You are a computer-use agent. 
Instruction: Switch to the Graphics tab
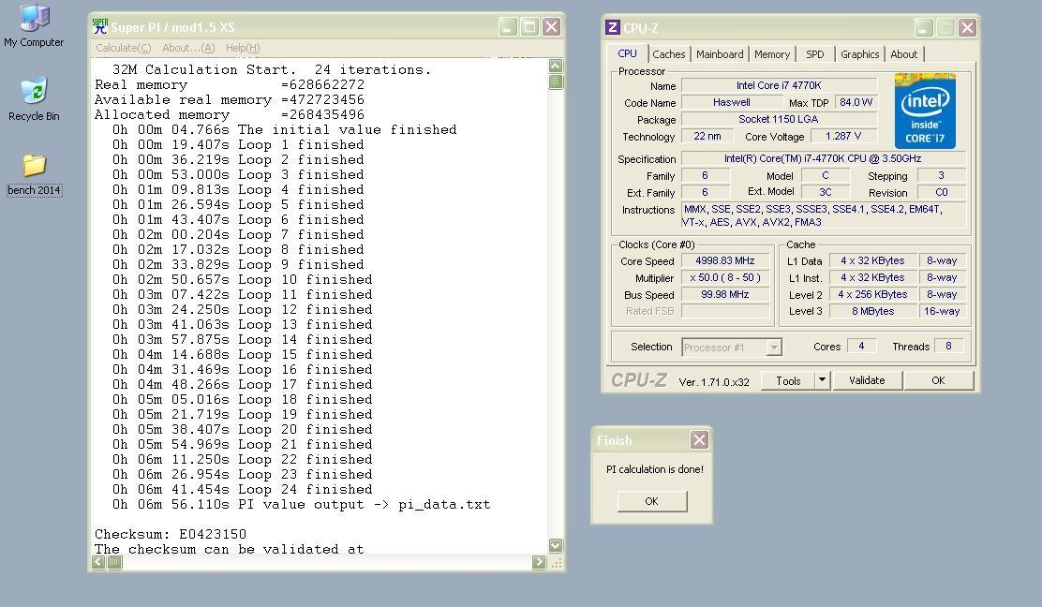[x=860, y=54]
